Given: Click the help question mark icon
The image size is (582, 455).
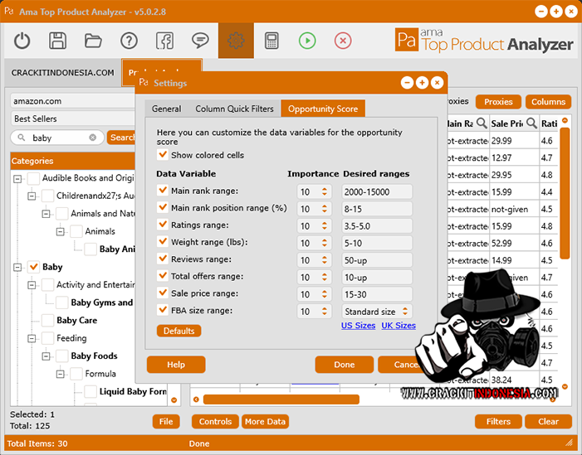Looking at the screenshot, I should coord(129,41).
